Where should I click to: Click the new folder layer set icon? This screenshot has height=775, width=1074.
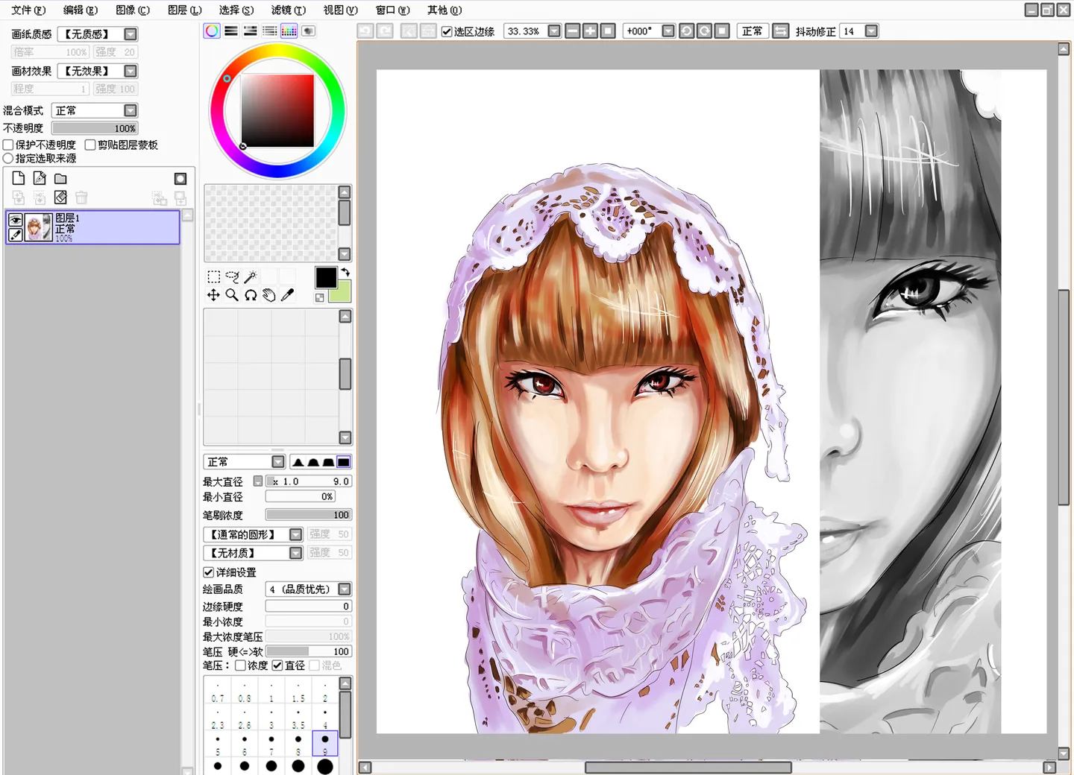[60, 179]
